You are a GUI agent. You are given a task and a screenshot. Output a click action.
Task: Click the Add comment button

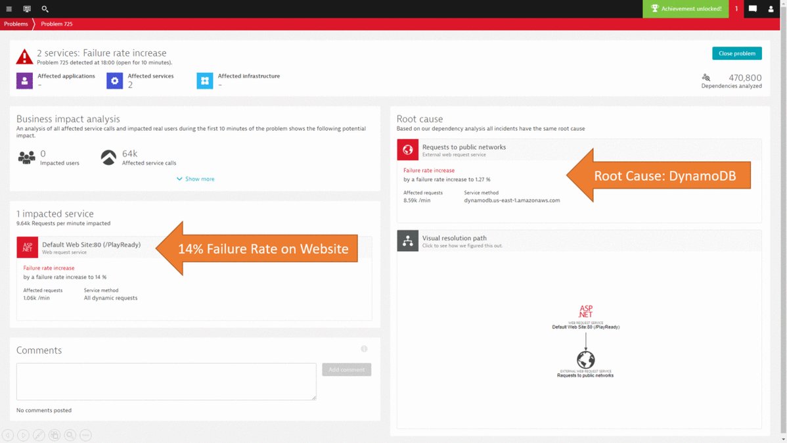pos(346,369)
